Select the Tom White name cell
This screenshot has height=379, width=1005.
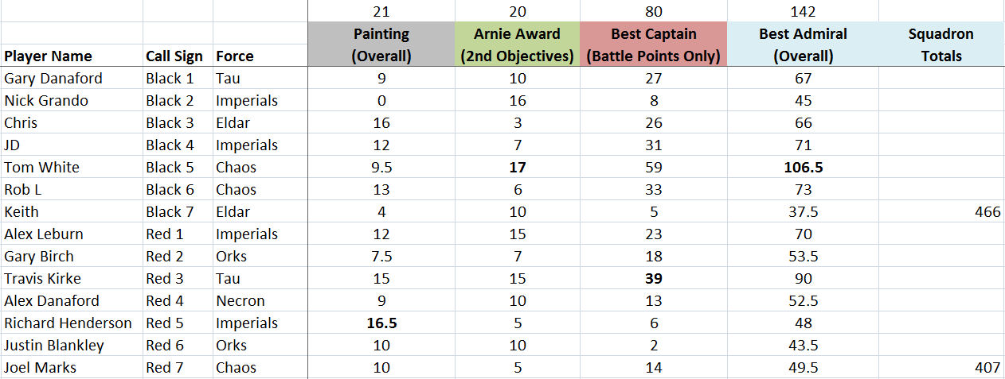pos(41,167)
